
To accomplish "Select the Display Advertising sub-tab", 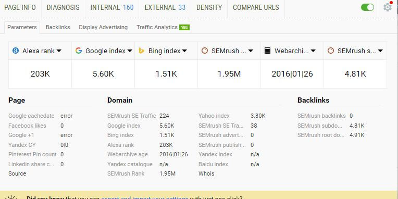I will click(x=103, y=28).
